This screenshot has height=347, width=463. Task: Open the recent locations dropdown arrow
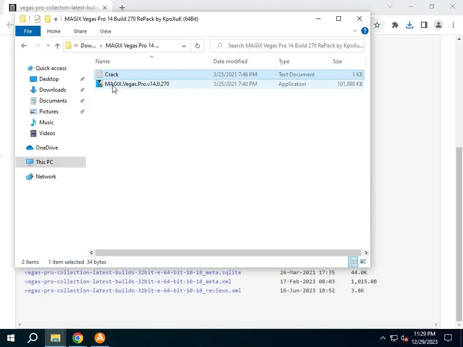(x=48, y=46)
